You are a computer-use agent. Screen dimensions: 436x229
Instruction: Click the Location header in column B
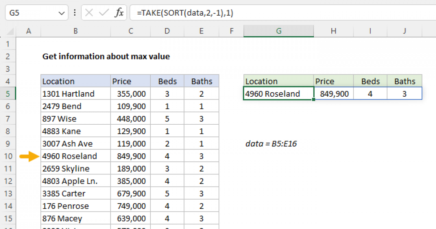(76, 81)
